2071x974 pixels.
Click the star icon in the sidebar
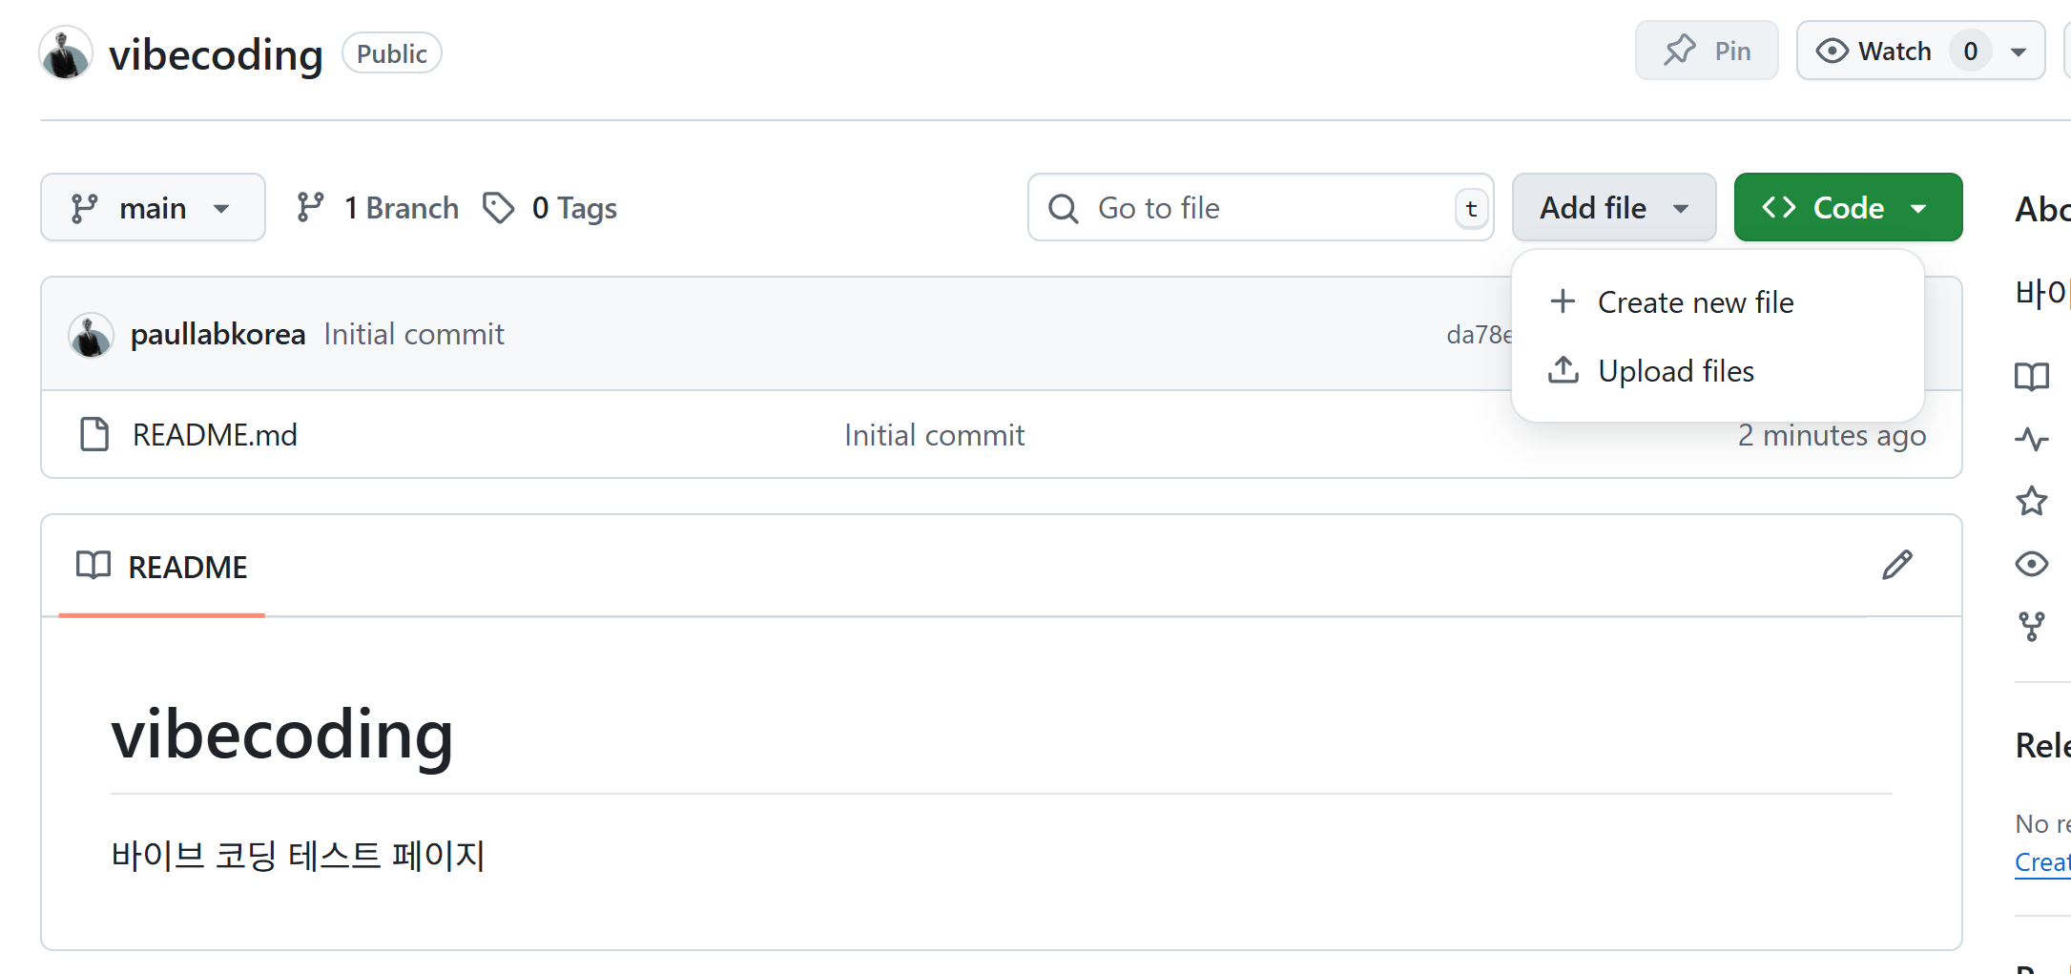[x=2031, y=501]
